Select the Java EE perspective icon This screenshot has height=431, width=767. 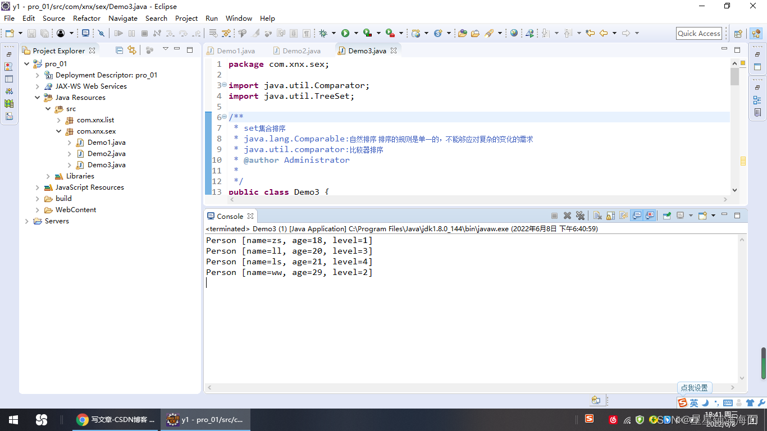(x=755, y=34)
